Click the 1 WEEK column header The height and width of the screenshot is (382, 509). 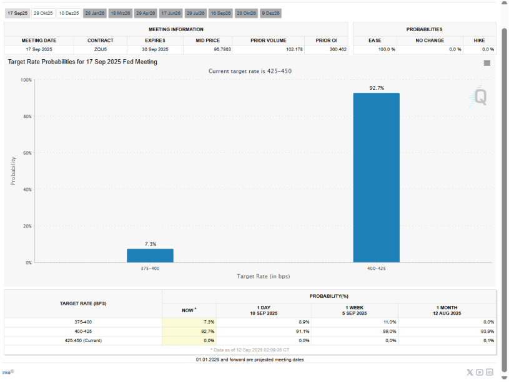354,309
